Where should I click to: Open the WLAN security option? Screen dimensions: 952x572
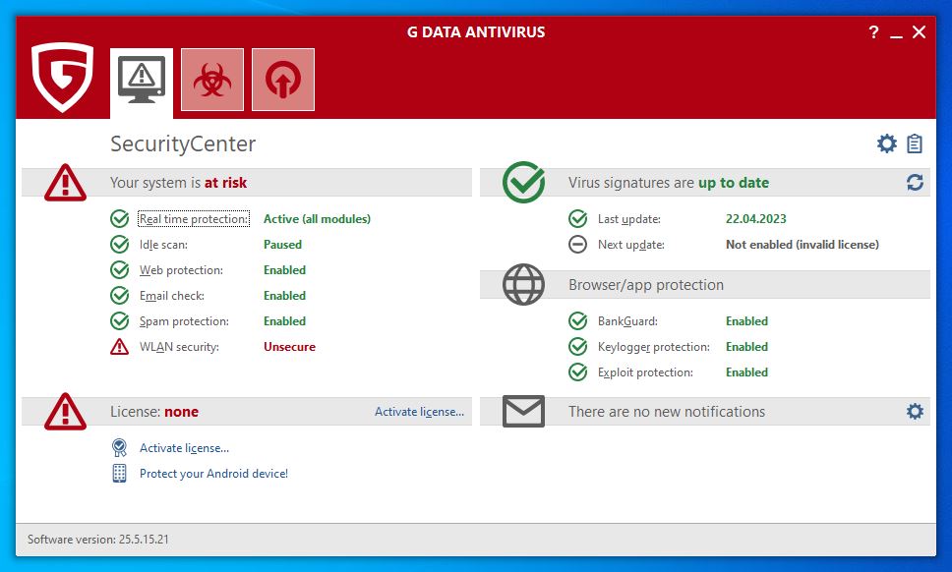(x=179, y=346)
